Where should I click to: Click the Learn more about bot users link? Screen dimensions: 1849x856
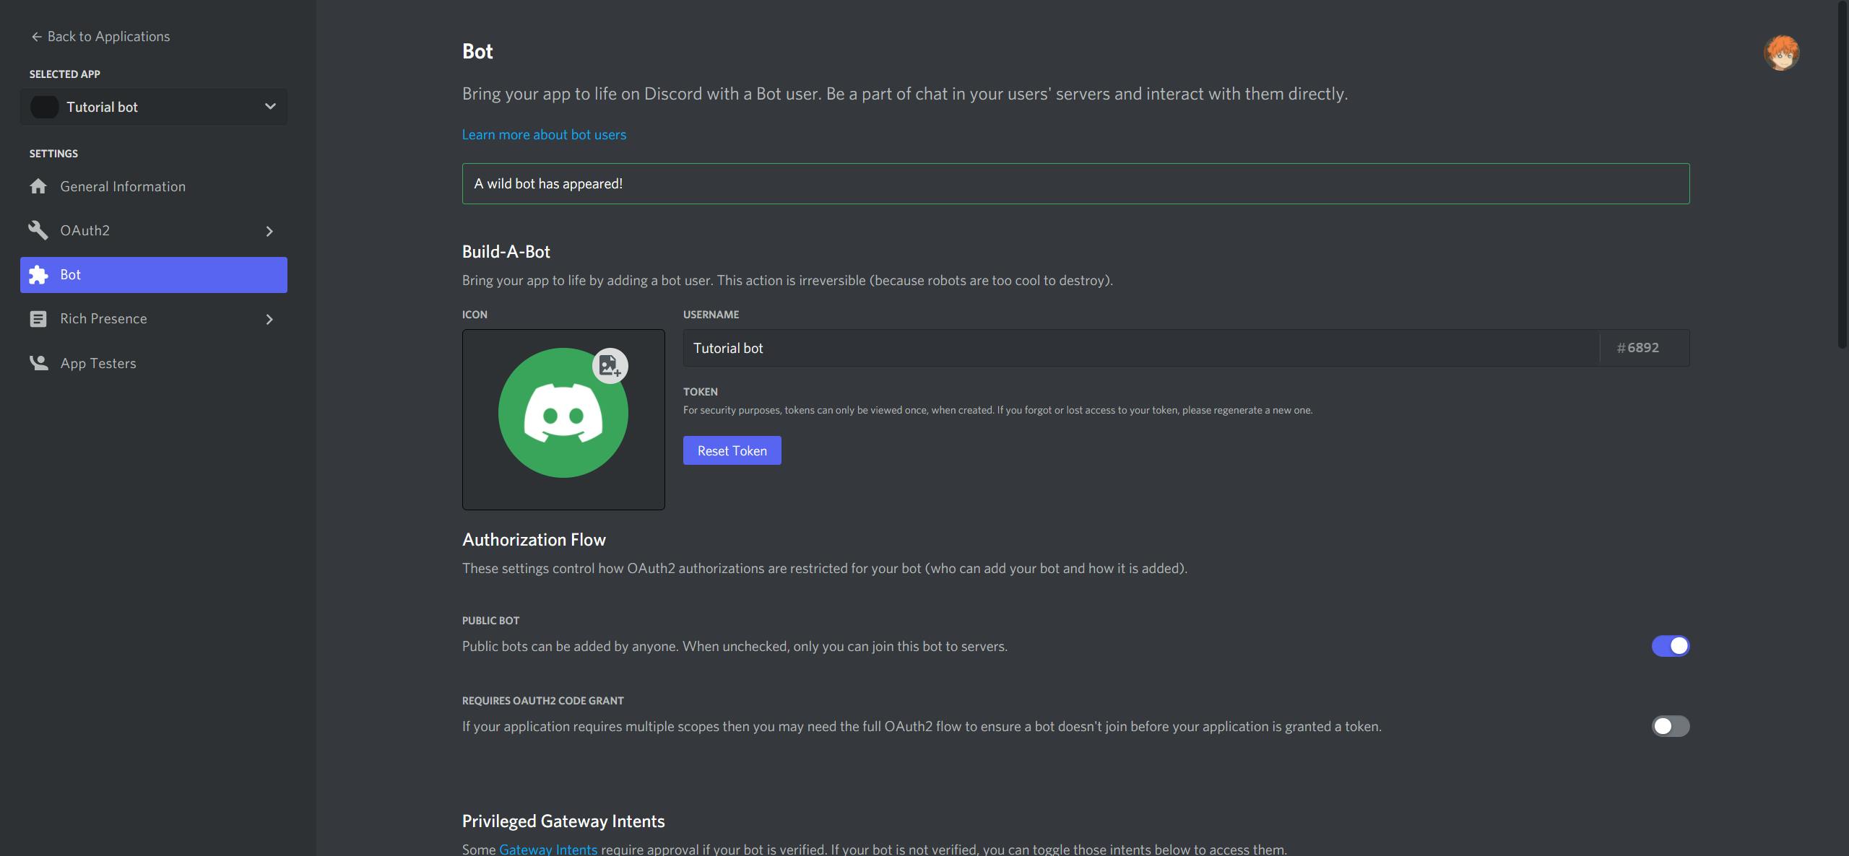pyautogui.click(x=544, y=134)
